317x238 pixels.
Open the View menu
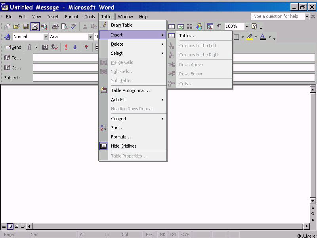click(36, 17)
